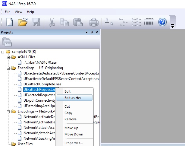Collapse Encodings -- Network folder expander
Screen dimensions: 185x146
(8, 112)
